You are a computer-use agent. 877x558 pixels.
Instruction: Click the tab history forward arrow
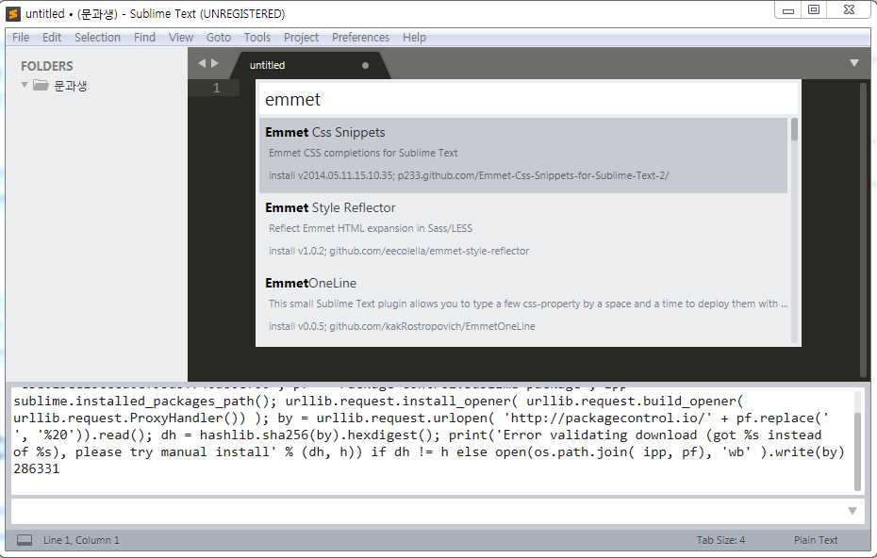tap(215, 63)
